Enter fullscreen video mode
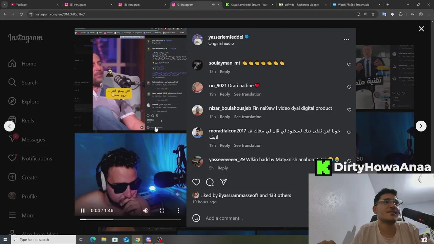 162,210
